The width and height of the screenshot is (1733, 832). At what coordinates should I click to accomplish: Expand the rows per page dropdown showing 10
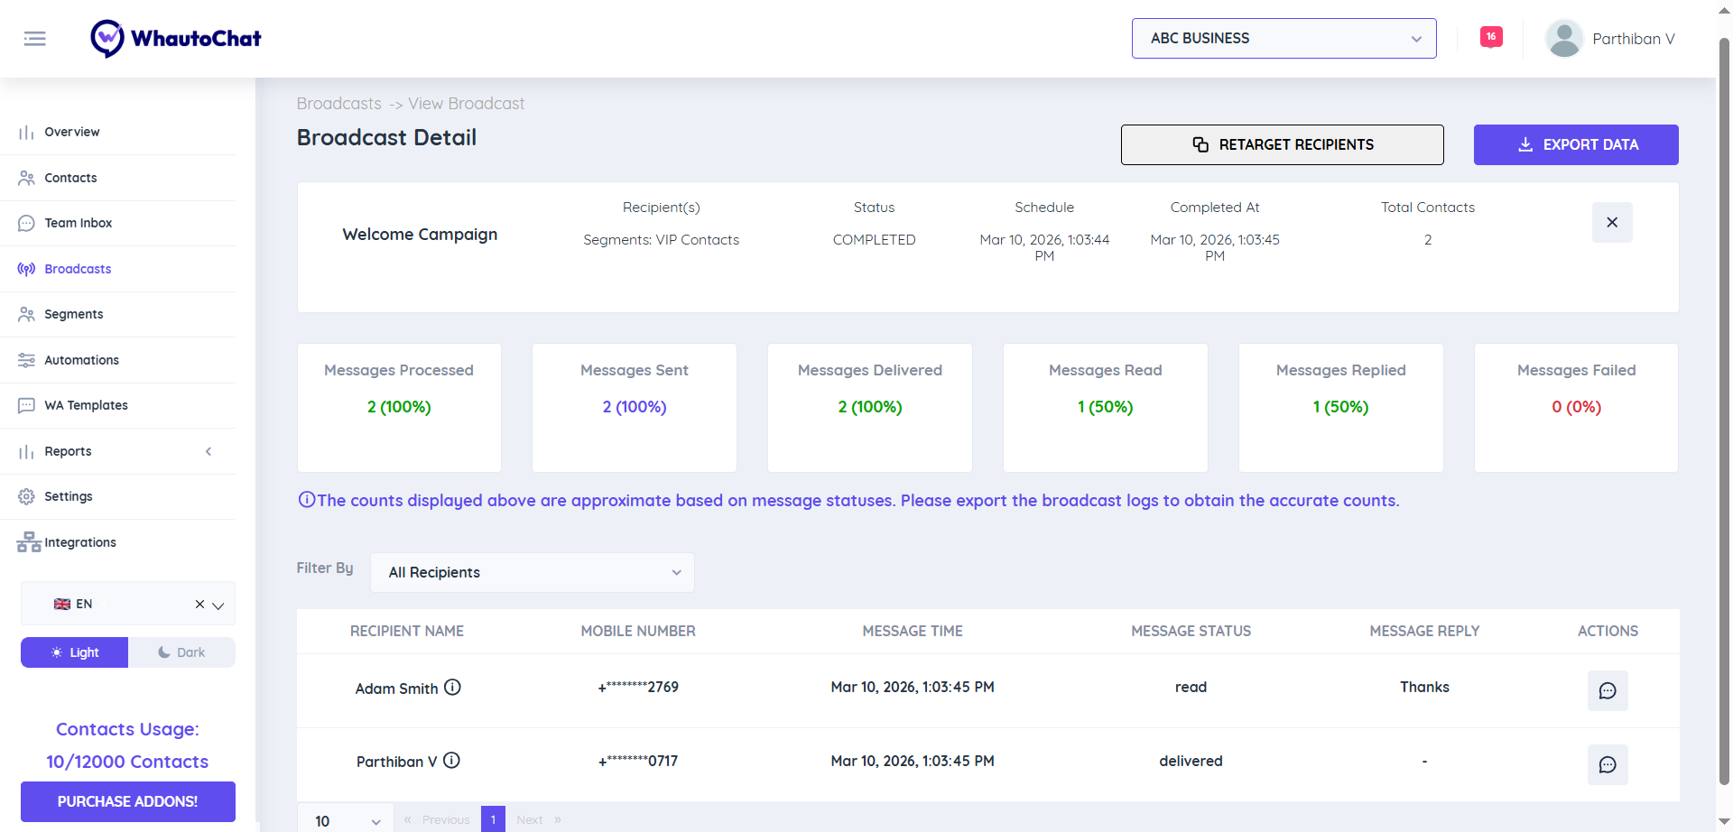click(x=345, y=818)
